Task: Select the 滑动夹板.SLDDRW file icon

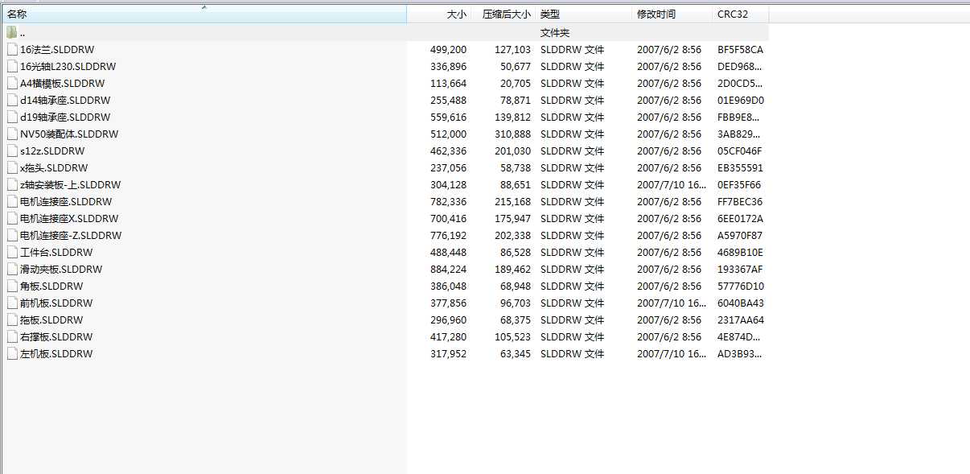Action: click(12, 269)
